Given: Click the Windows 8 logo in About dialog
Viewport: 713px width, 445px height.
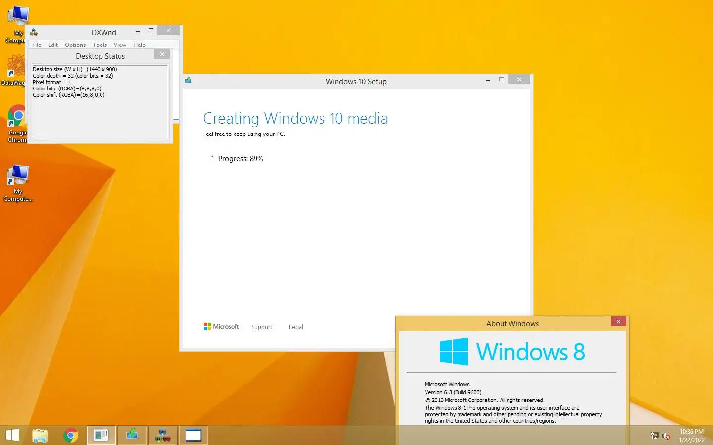Looking at the screenshot, I should point(512,352).
